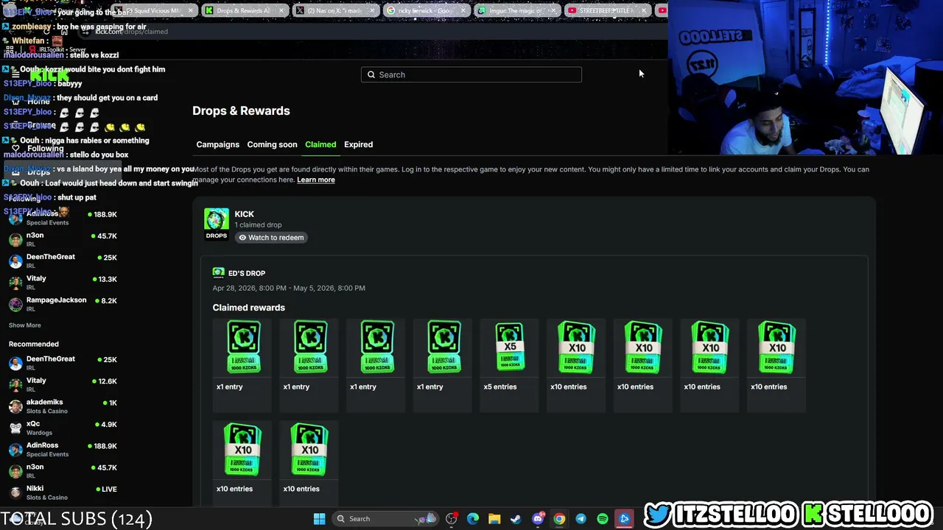Open the xQc channel name in Recommended
This screenshot has width=943, height=530.
[33, 424]
